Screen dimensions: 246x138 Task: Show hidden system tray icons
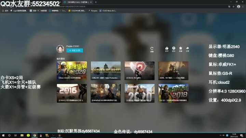click(x=220, y=135)
